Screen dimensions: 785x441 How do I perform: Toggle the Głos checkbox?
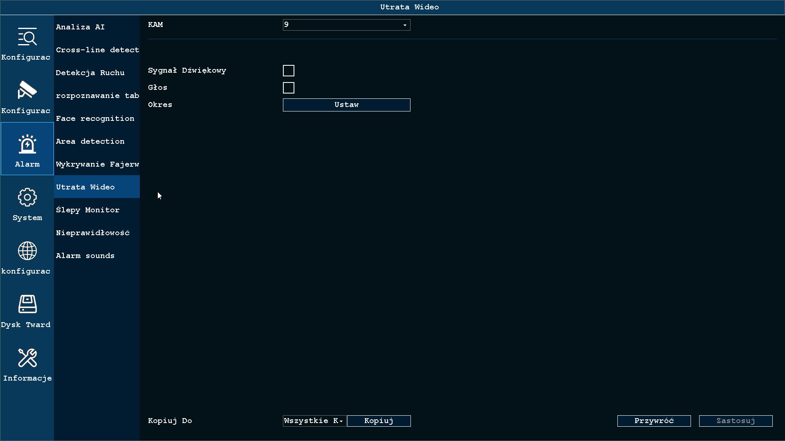click(289, 88)
